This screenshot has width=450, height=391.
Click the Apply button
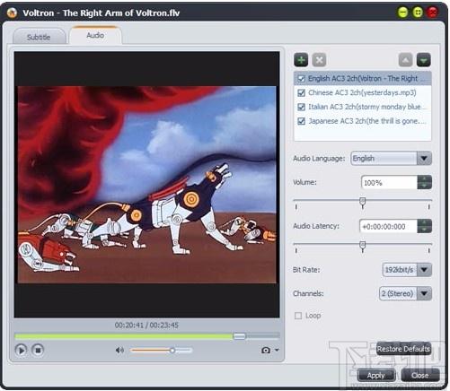[376, 376]
